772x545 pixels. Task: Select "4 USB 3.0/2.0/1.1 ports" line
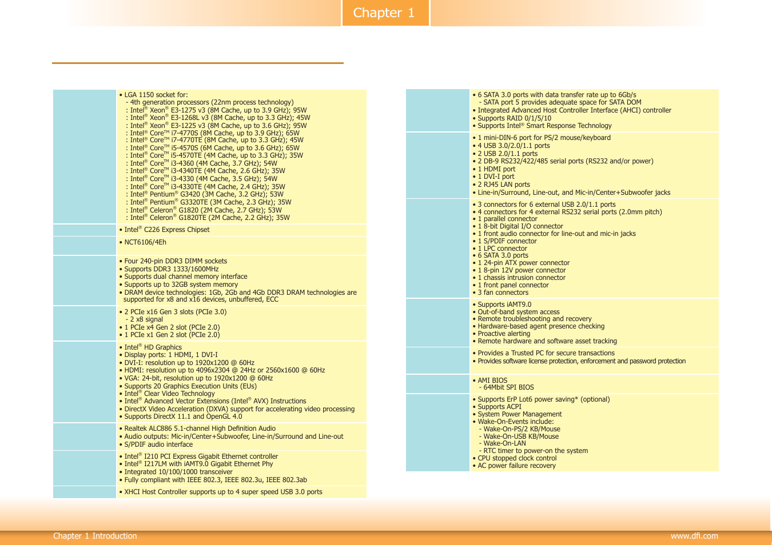pyautogui.click(x=511, y=146)
